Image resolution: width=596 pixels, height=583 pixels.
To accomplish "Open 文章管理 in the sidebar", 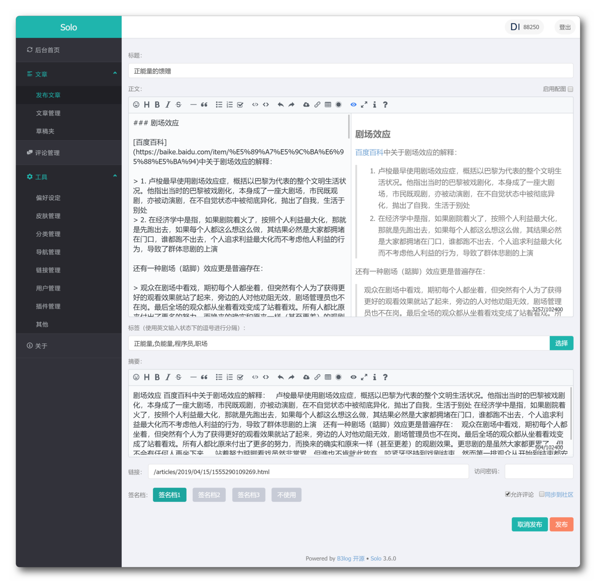I will [x=69, y=113].
